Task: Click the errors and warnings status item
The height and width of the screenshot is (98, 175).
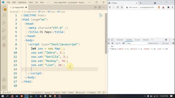Action: click(x=7, y=93)
